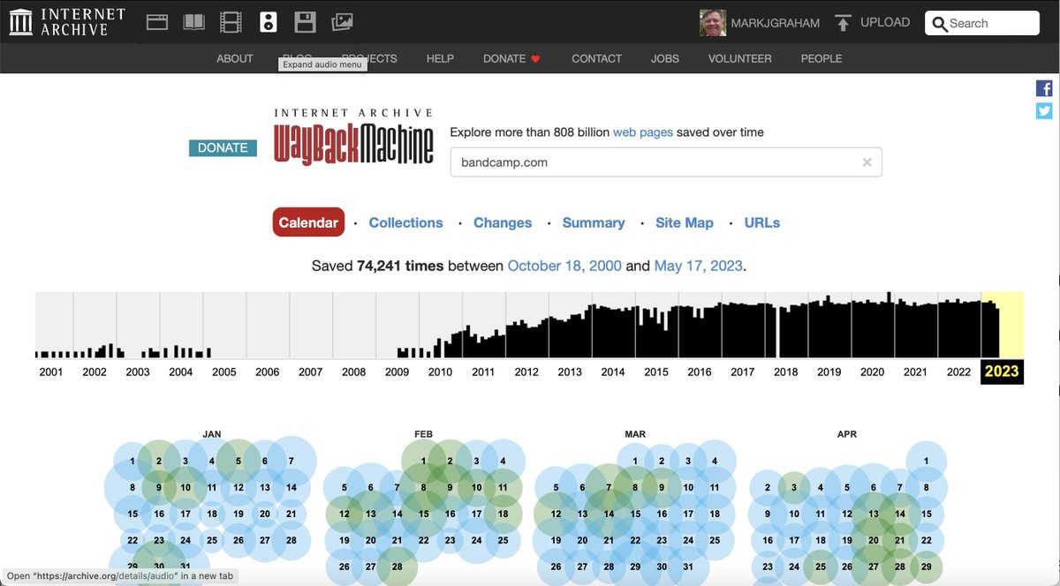1060x586 pixels.
Task: Open January 18 capture bubble
Action: (x=212, y=514)
